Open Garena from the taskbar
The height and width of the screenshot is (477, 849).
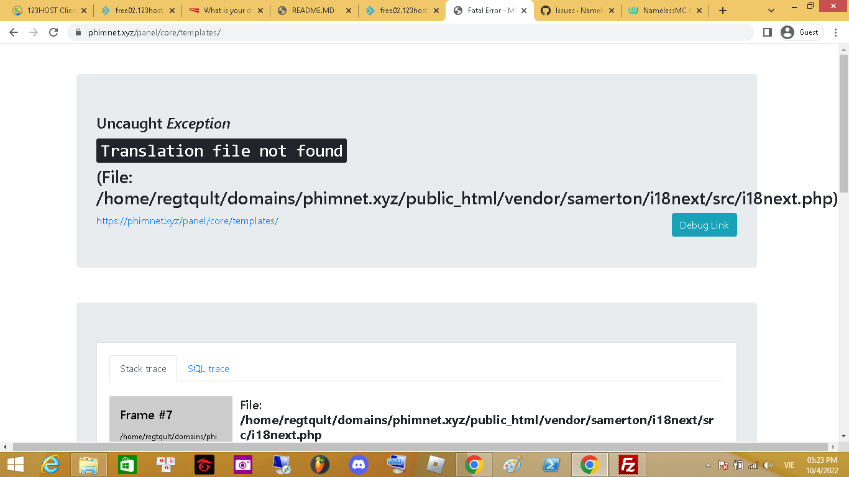[204, 464]
